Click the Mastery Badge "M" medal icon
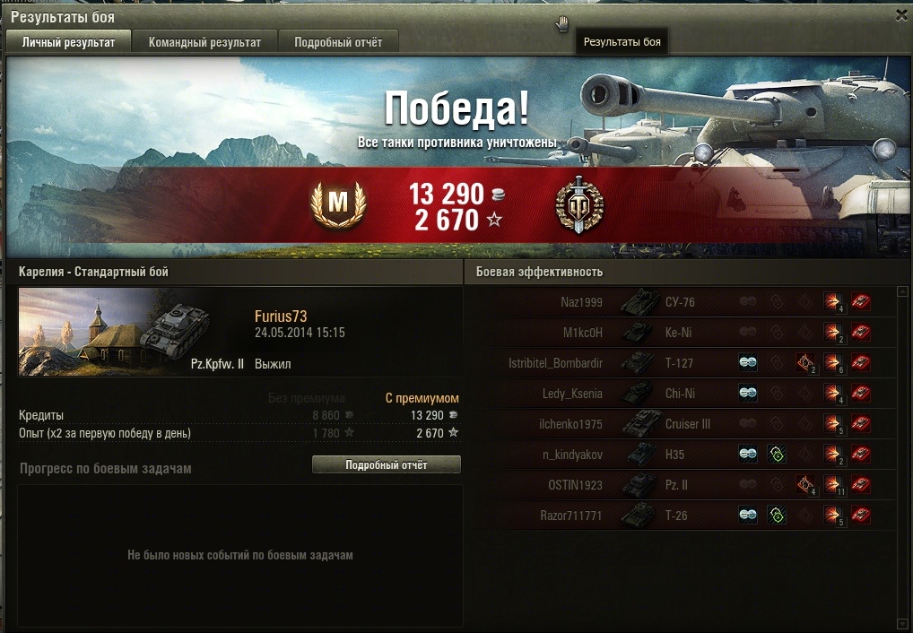 point(338,204)
